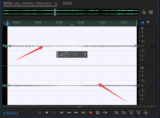Move the playhead to next marker
The width and height of the screenshot is (160, 118).
83,112
